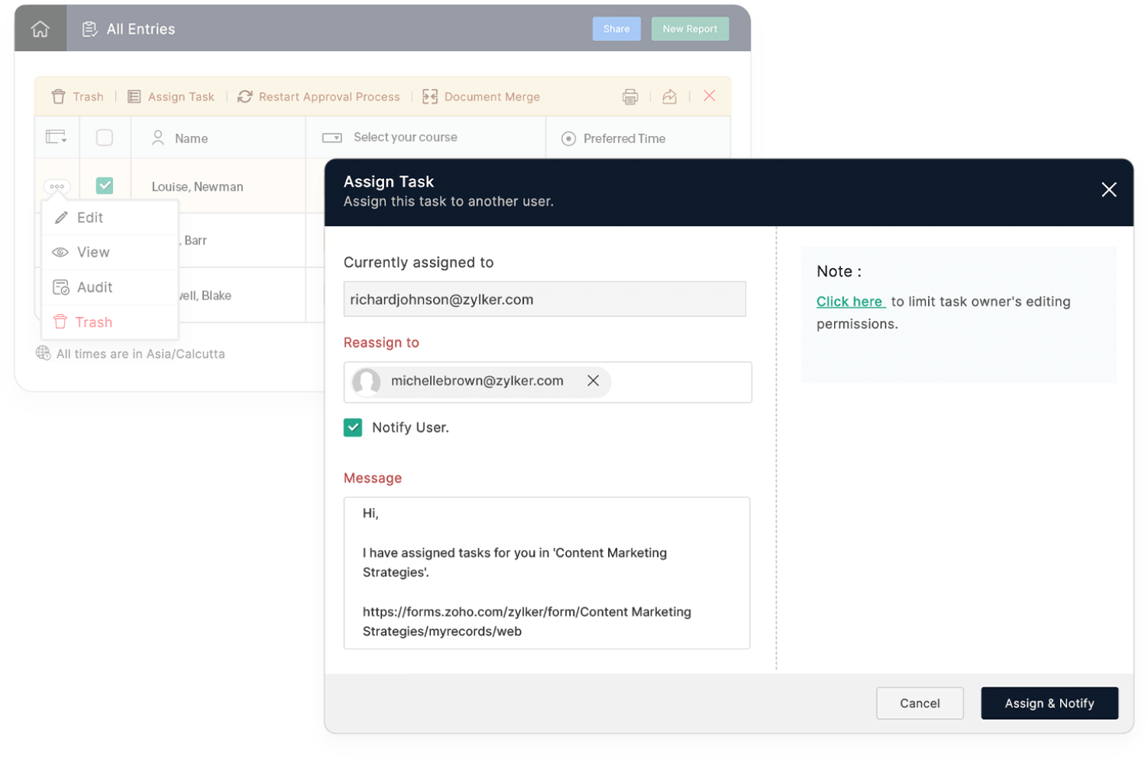Screen dimensions: 1148x757
Task: Close the selection toolbar with red X
Action: click(x=709, y=96)
